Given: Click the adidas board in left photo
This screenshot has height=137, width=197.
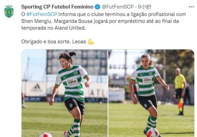Looking at the screenshot, I should click(36, 88).
